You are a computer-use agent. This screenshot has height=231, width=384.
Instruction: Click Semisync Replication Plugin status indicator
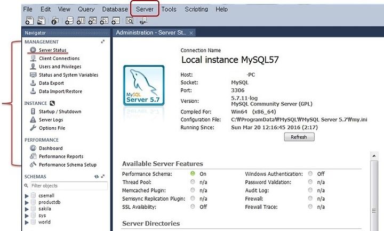(193, 198)
